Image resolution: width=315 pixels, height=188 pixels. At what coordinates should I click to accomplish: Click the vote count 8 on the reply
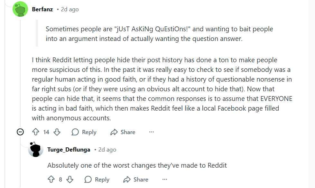coord(60,180)
